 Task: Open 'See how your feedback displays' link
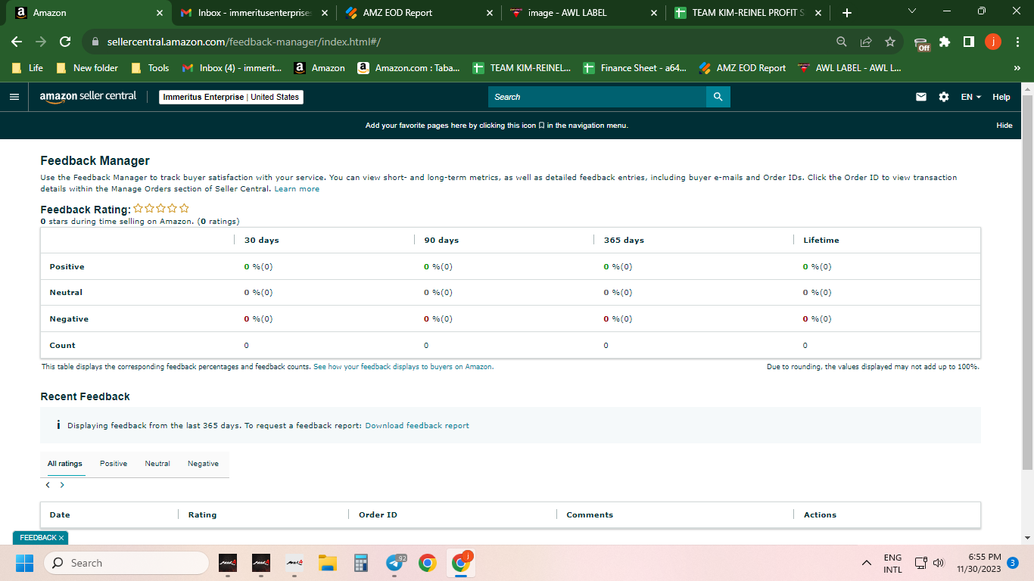403,367
